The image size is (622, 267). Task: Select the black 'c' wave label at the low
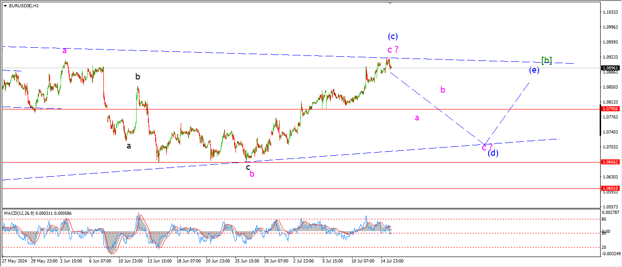click(248, 167)
